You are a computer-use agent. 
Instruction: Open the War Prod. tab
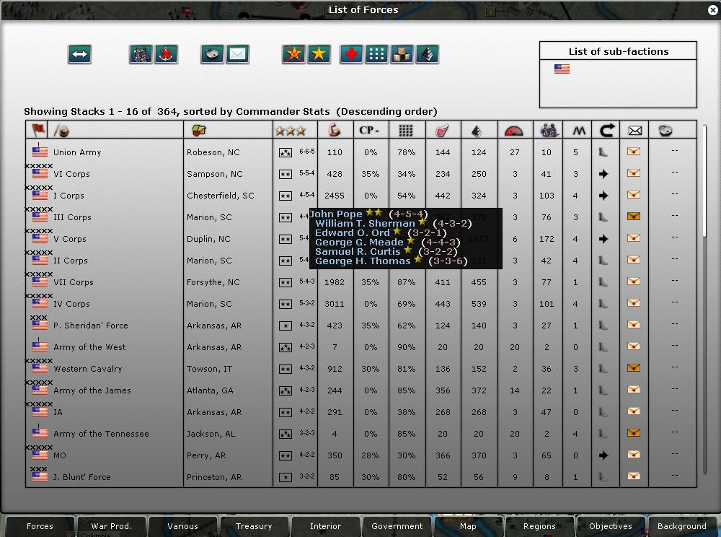[111, 526]
